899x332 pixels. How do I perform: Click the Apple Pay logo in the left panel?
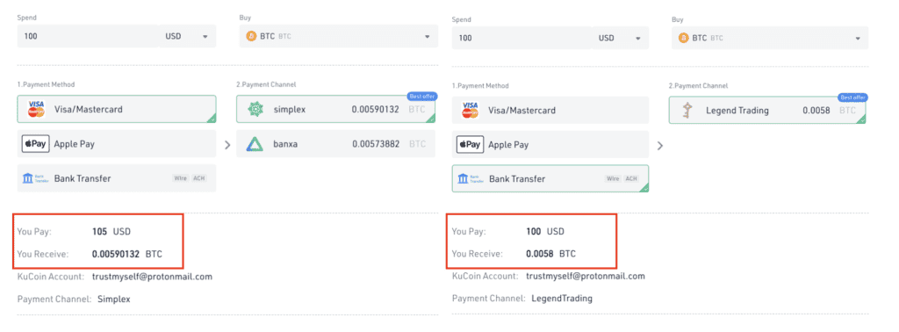click(35, 144)
